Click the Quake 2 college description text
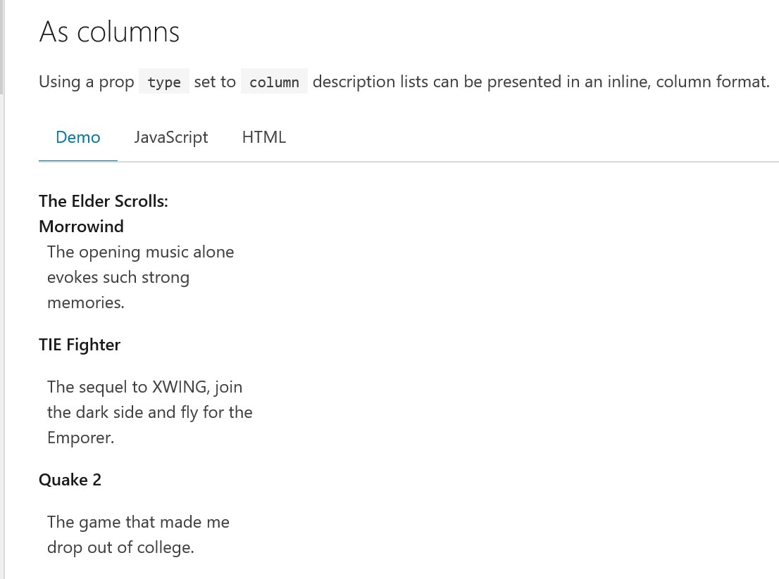The image size is (779, 579). [x=138, y=534]
